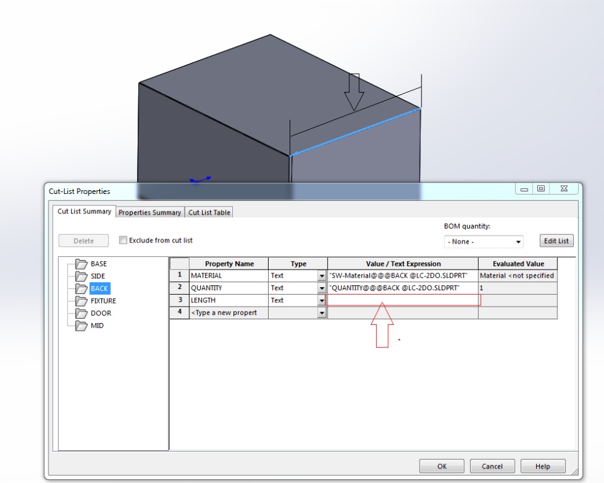
Task: Click the LENGTH property name cell
Action: (x=229, y=300)
